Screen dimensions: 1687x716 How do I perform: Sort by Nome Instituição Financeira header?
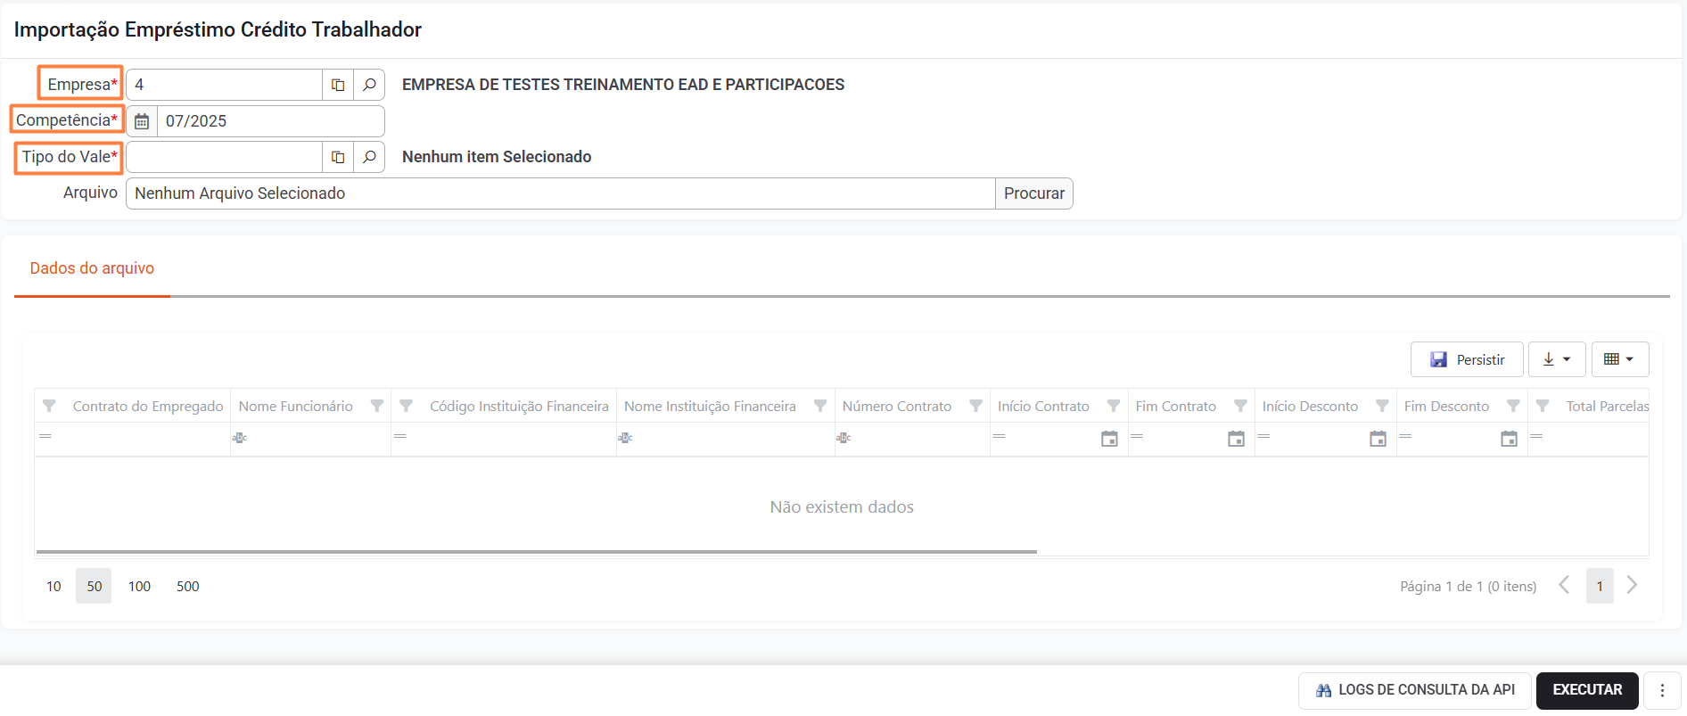[710, 406]
